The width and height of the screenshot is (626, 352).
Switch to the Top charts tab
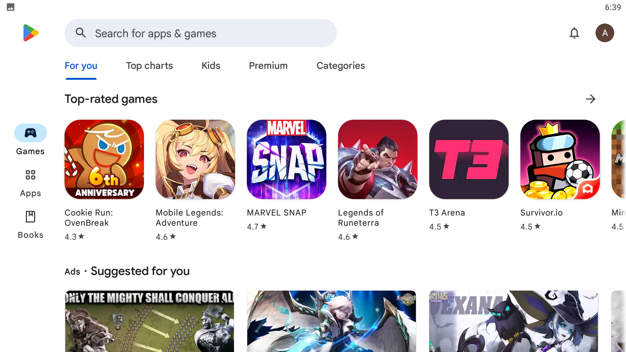pyautogui.click(x=149, y=66)
